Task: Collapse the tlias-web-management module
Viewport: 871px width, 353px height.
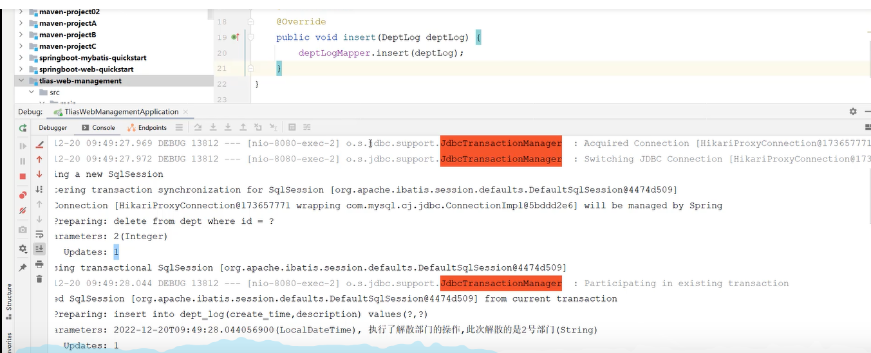Action: pos(21,81)
